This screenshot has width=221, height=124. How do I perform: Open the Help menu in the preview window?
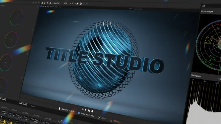tap(60, 7)
